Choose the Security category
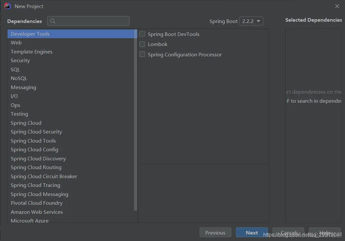345x241 pixels. [71, 61]
